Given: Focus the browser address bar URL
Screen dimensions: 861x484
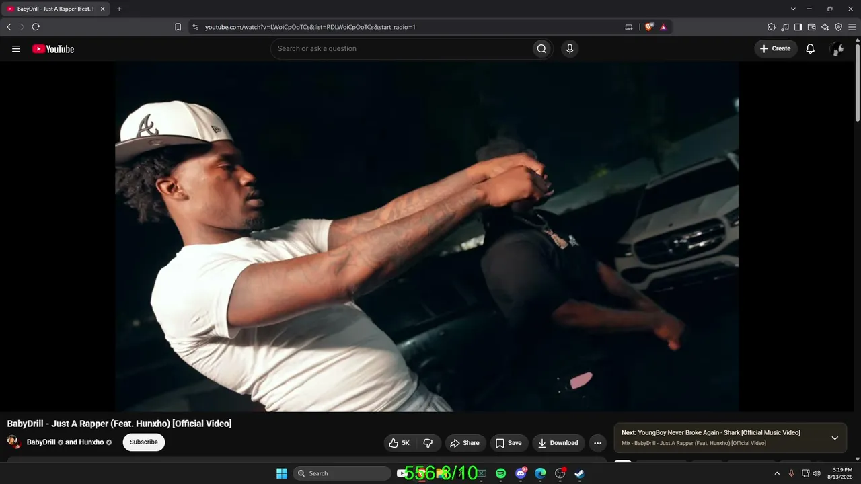Looking at the screenshot, I should click(310, 27).
